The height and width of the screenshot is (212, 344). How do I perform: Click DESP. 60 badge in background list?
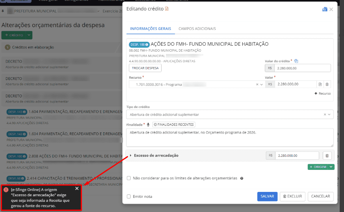(x=16, y=179)
